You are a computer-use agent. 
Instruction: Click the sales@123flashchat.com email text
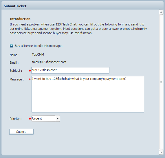click(49, 62)
